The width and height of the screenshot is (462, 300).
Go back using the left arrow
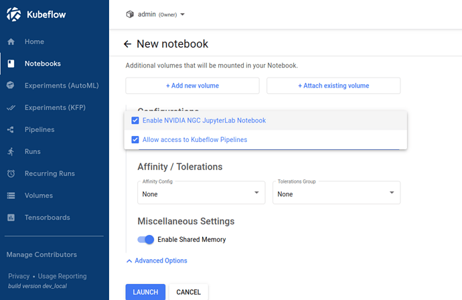127,44
